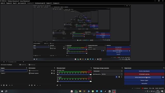Screen dimensions: 165x93
Task: Undock the Sources panel with its float icon
Action: [55, 68]
